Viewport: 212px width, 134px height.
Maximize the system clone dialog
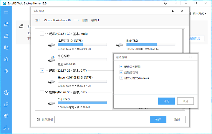tap(173, 11)
